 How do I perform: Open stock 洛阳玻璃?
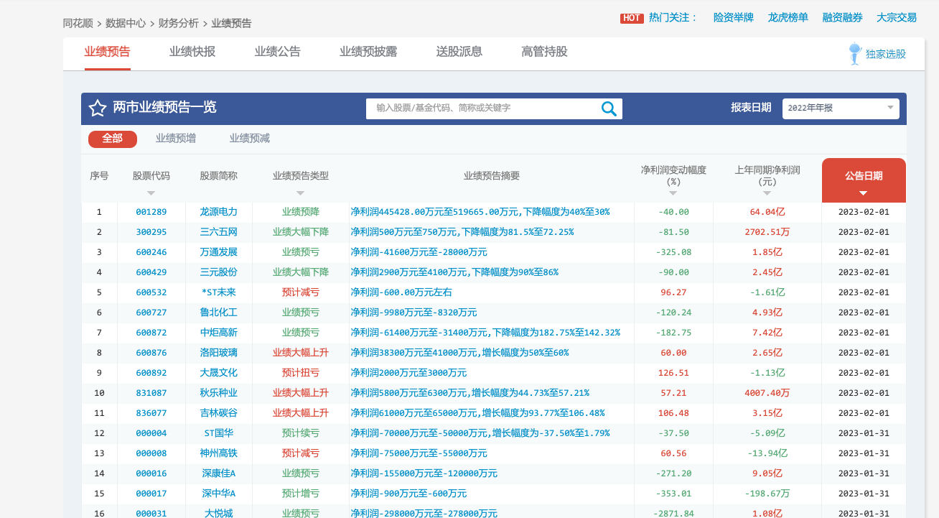click(x=219, y=353)
